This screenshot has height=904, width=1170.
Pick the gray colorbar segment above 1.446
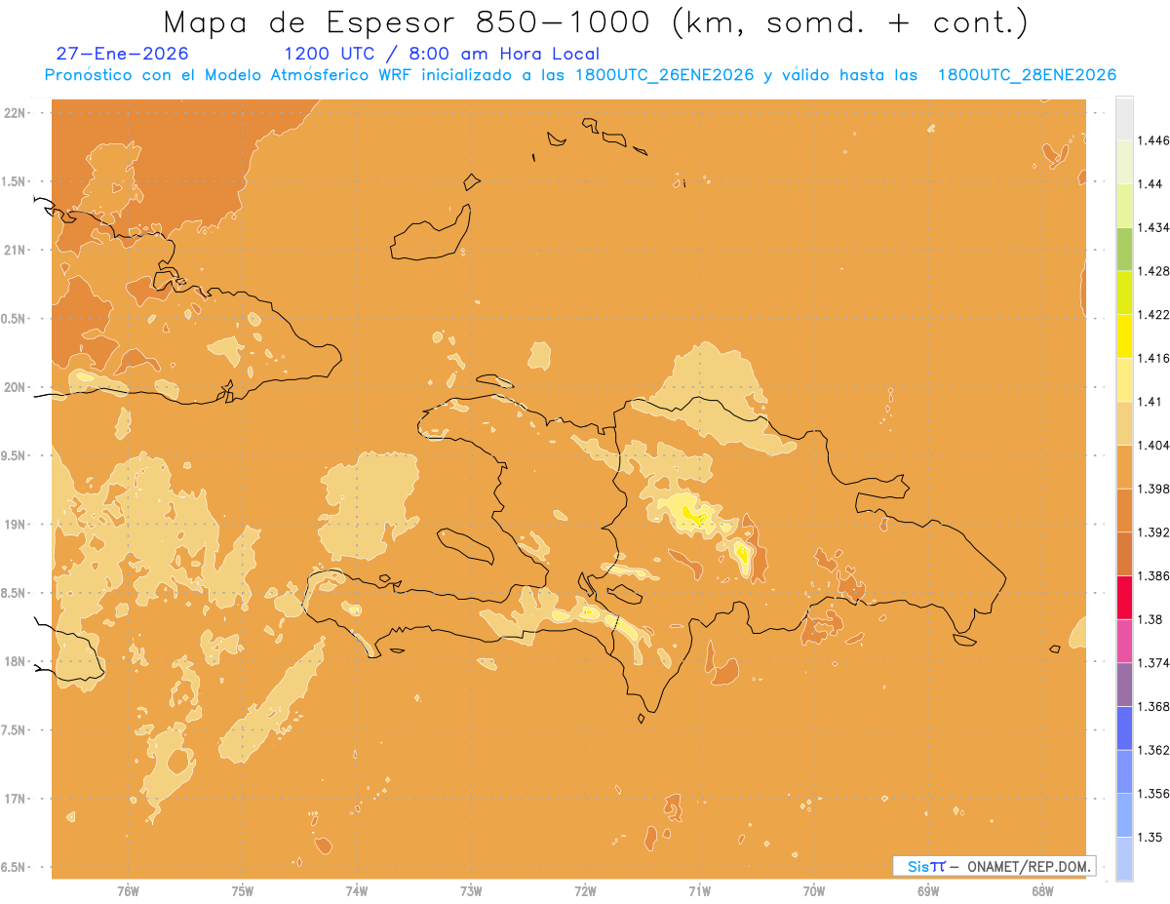(x=1124, y=119)
